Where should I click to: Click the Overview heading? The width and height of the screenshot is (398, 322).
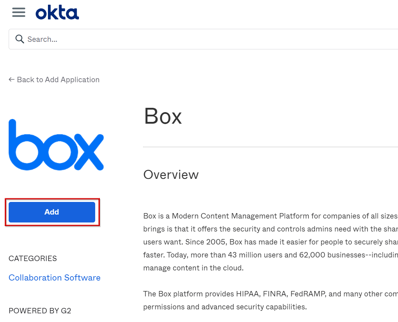coord(171,175)
